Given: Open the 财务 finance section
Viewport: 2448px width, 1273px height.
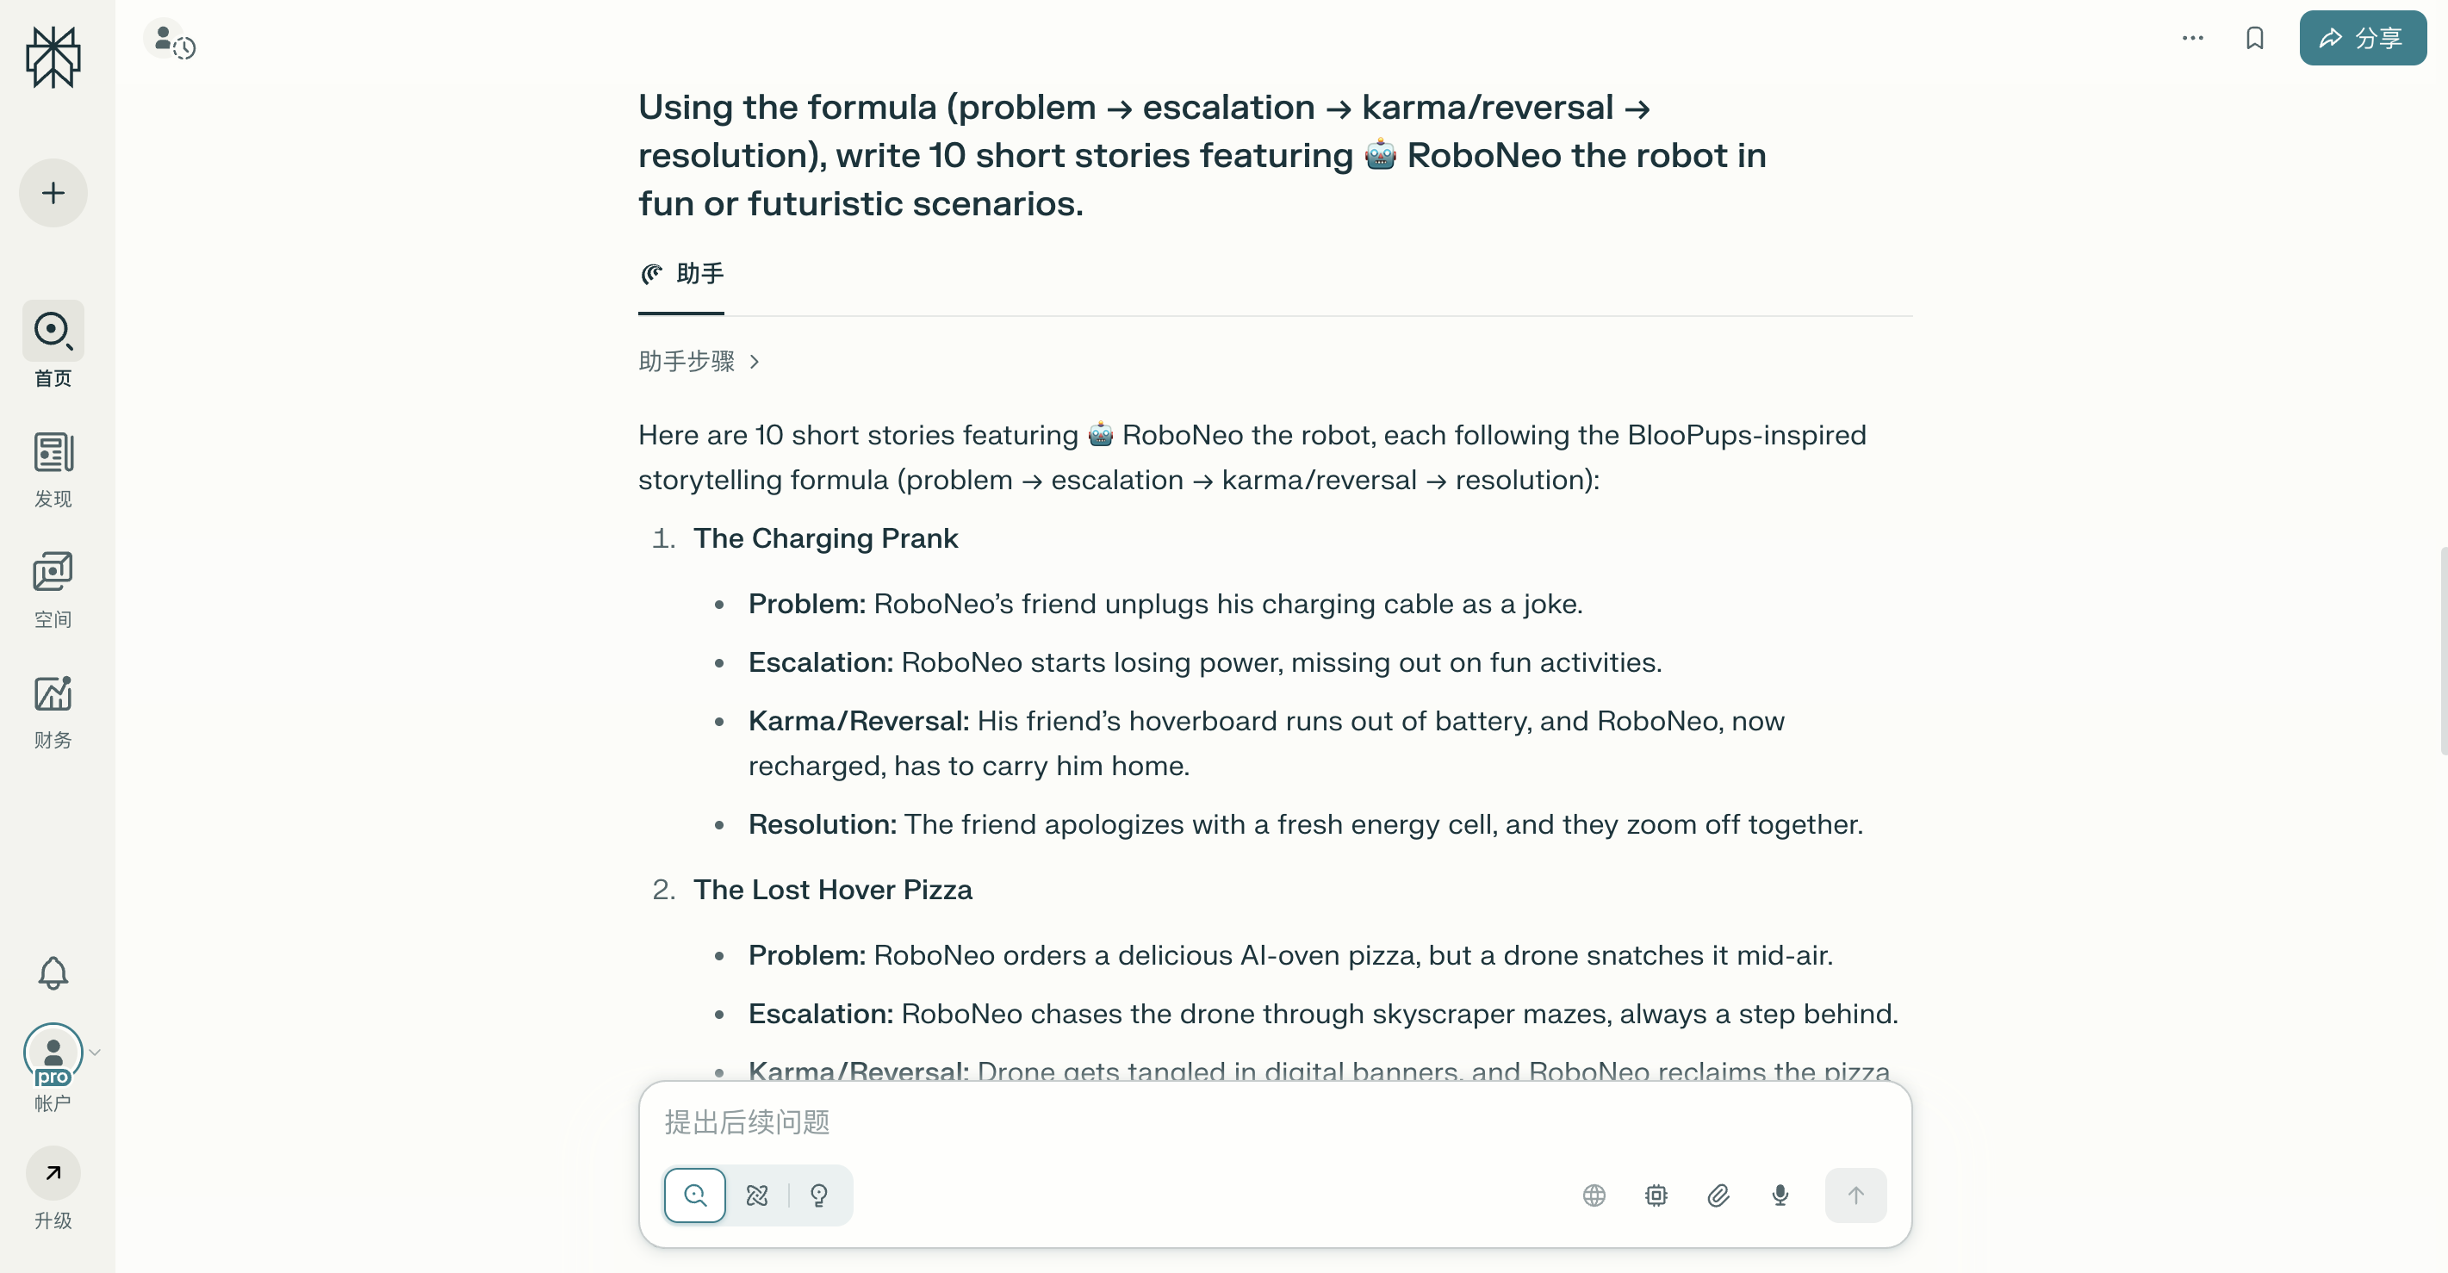Looking at the screenshot, I should [53, 711].
